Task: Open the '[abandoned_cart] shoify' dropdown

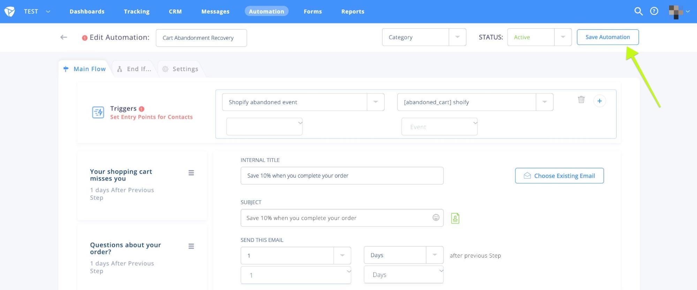Action: point(544,102)
